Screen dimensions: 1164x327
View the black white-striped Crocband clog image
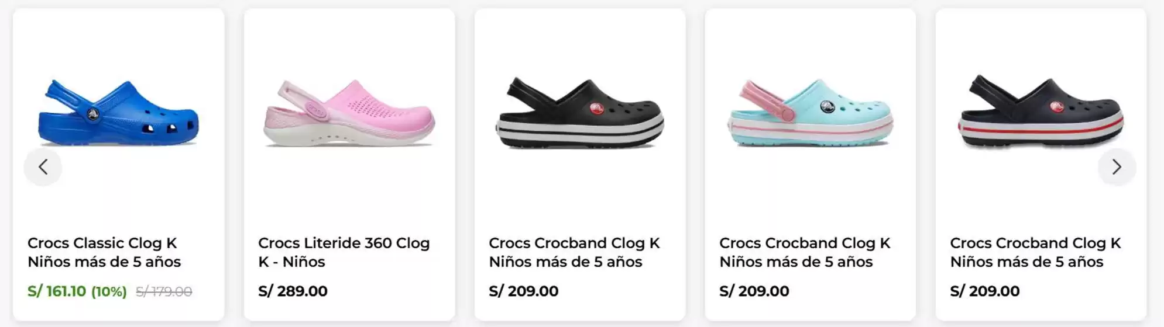579,113
